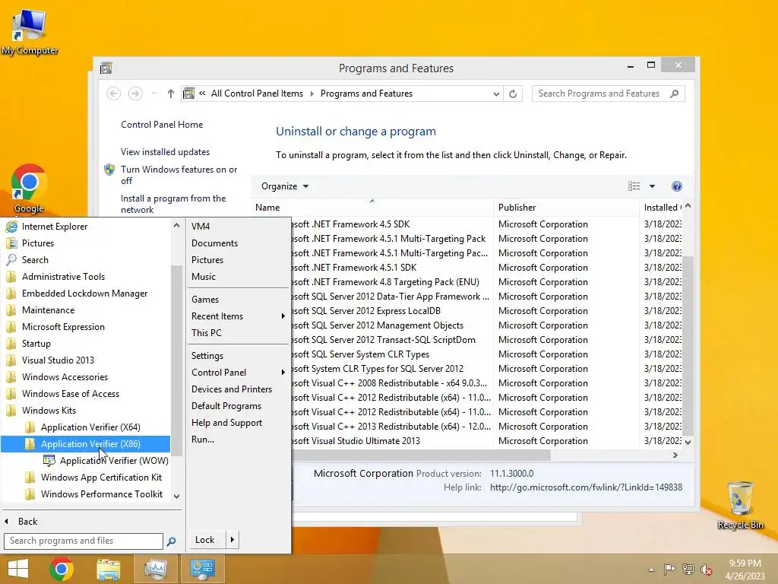Click the Start menu programs scrollbar
The width and height of the screenshot is (778, 584).
[x=176, y=360]
